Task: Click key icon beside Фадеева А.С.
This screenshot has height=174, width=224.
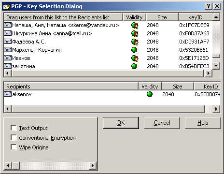Action: [8, 42]
